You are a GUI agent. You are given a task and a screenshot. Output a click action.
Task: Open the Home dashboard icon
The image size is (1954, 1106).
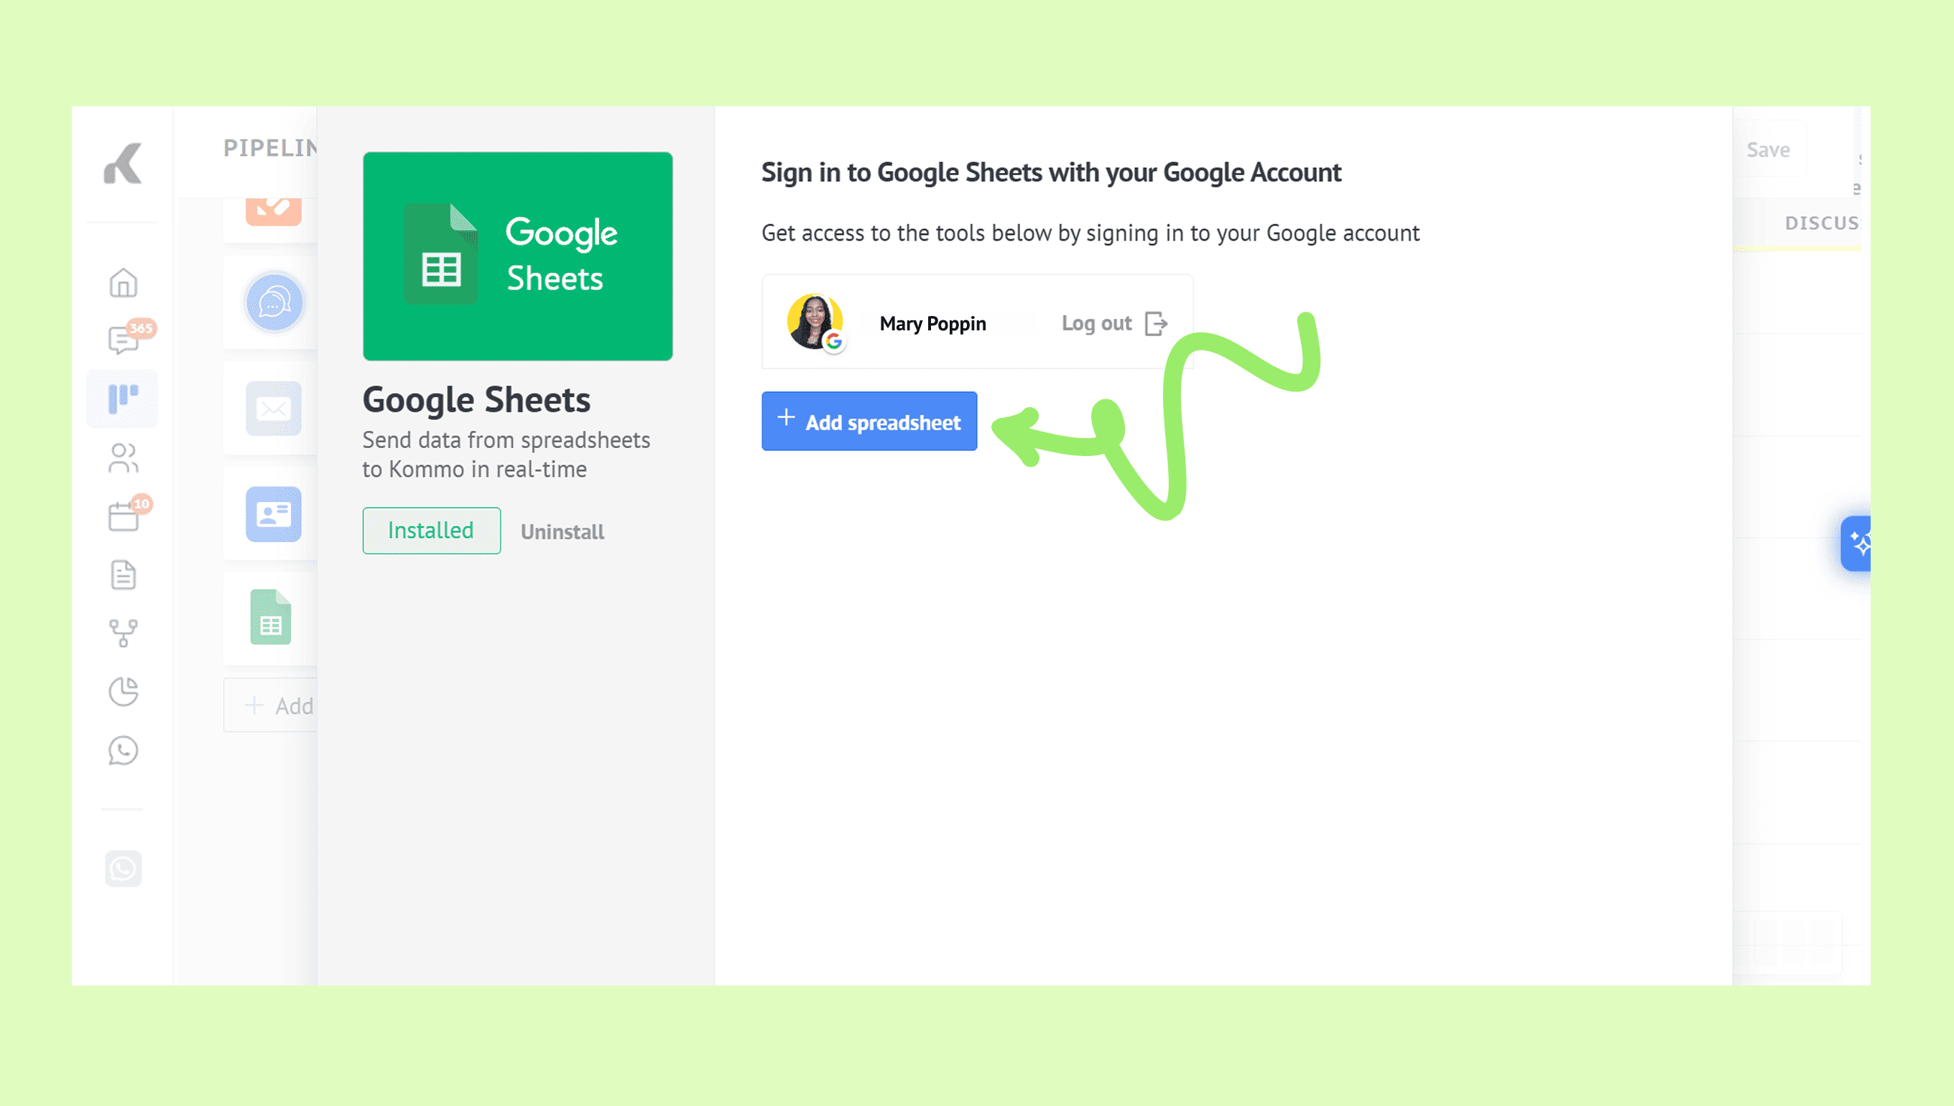point(123,284)
